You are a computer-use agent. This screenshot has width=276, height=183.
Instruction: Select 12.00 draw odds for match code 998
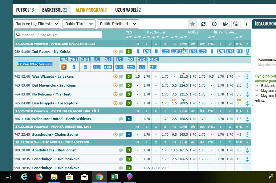pos(156,168)
